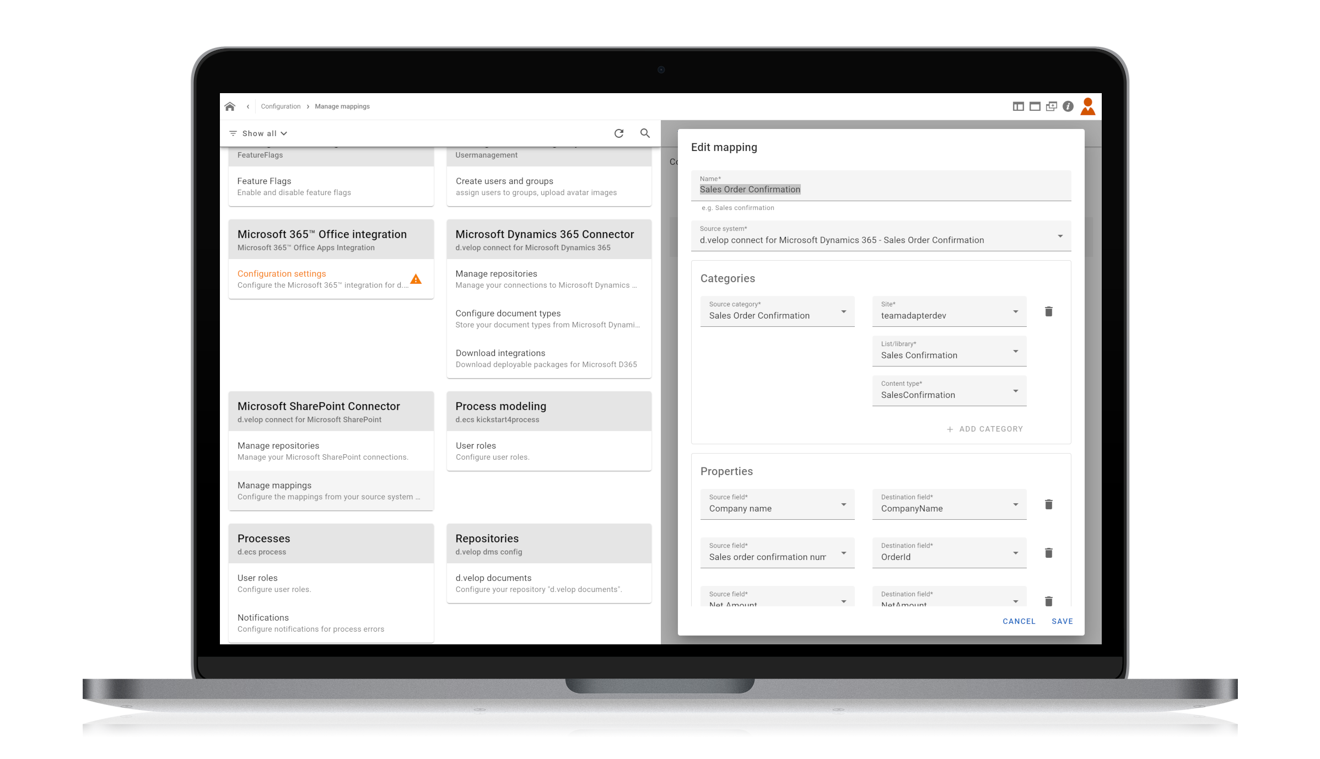
Task: Click delete icon next to CompanyName destination field
Action: click(1048, 504)
